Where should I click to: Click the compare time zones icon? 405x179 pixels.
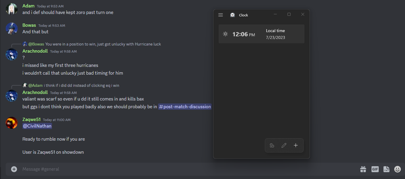tap(272, 145)
